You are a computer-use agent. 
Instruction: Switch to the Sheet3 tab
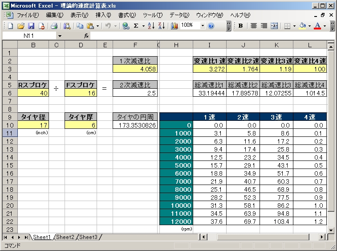click(x=88, y=237)
